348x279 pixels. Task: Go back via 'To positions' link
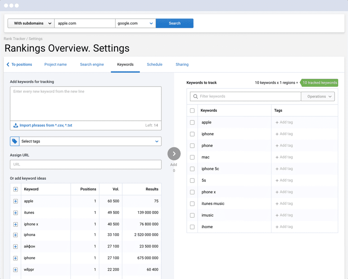point(20,65)
